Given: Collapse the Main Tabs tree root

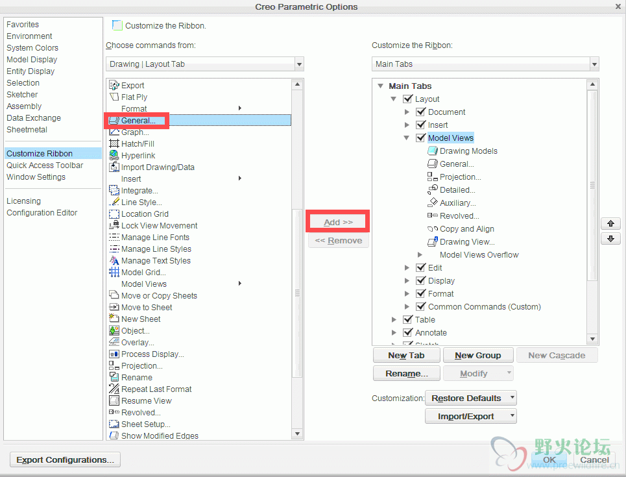Looking at the screenshot, I should (381, 86).
